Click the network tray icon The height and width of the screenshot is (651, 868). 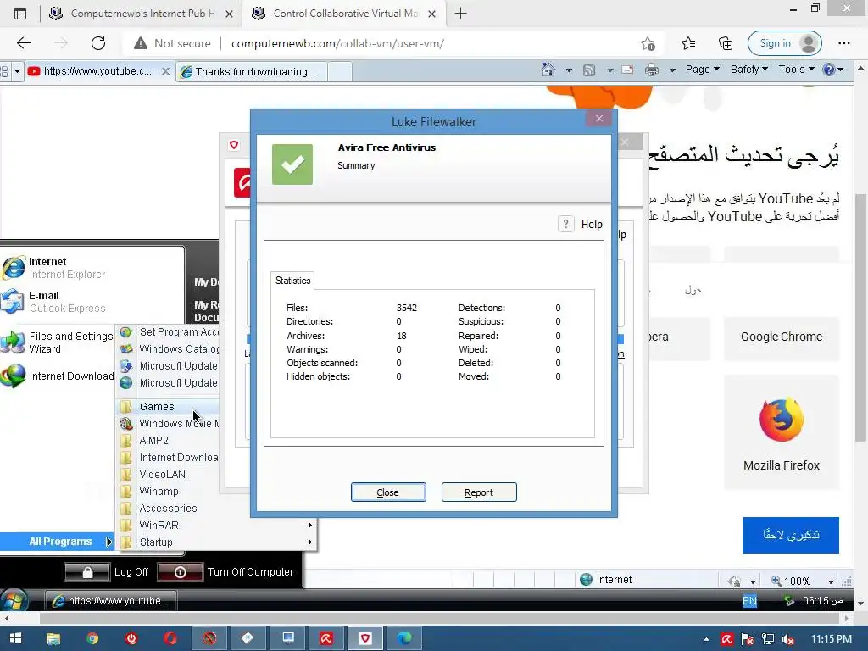click(768, 639)
